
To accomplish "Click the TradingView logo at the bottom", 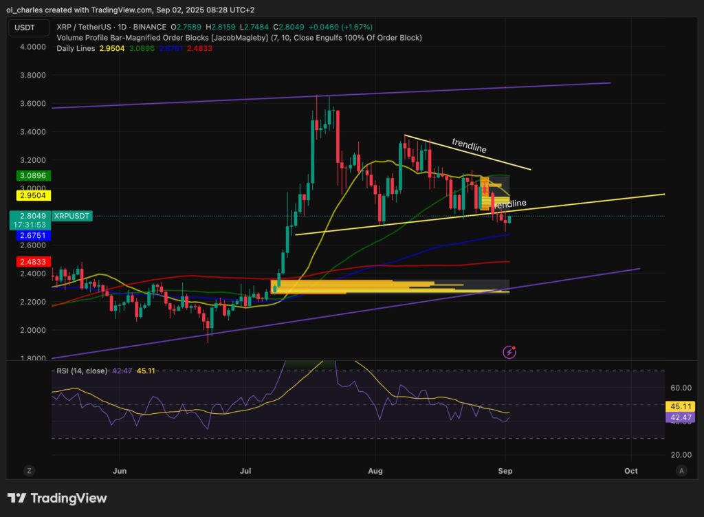I will pos(58,498).
